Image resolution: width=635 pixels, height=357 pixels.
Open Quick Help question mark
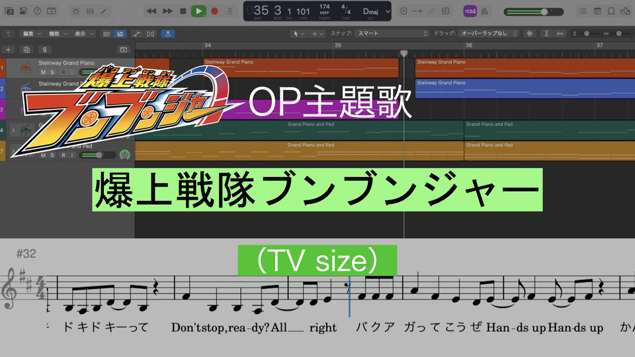coord(37,11)
